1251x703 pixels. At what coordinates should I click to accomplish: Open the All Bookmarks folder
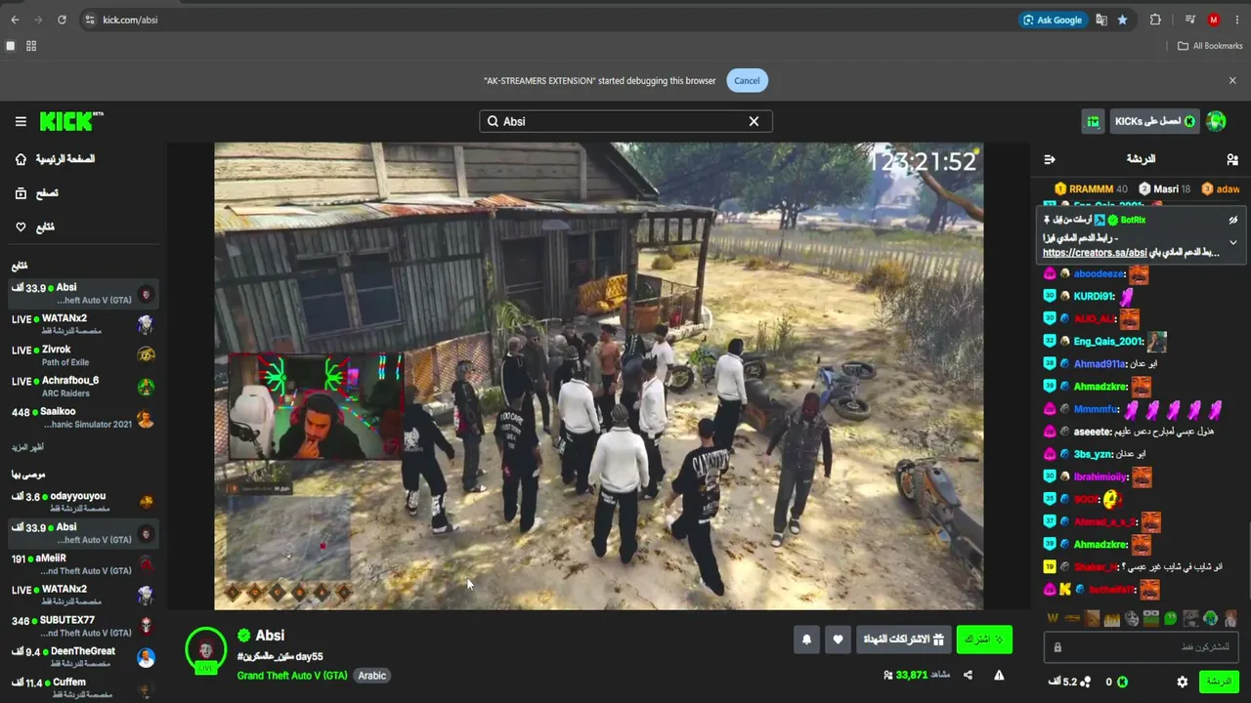click(1210, 46)
